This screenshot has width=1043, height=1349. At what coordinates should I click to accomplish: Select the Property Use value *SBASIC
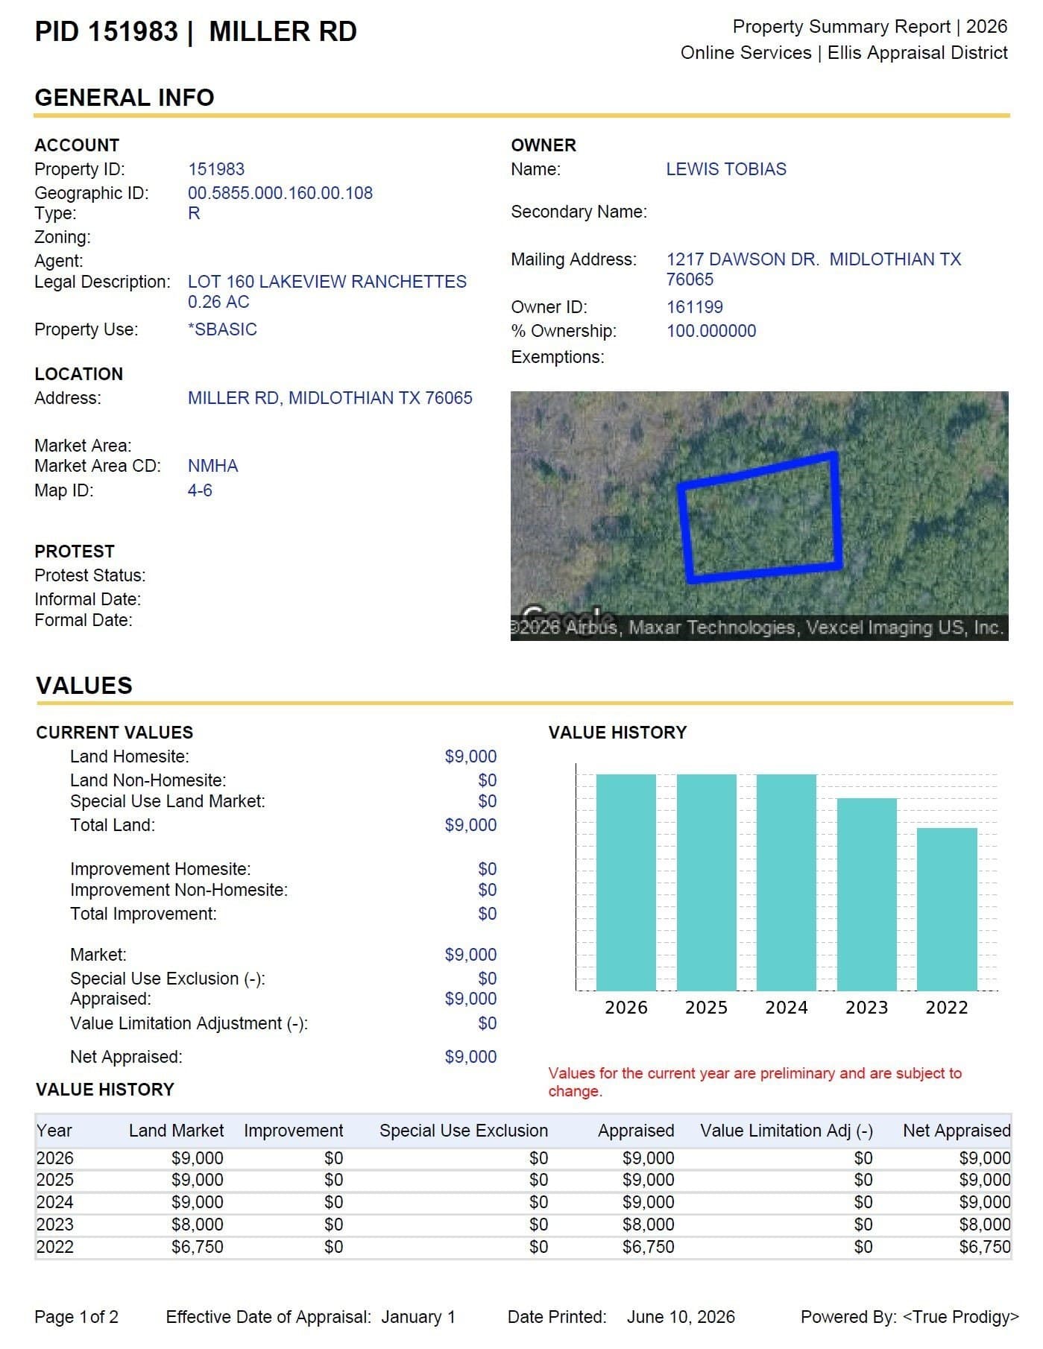(x=222, y=329)
